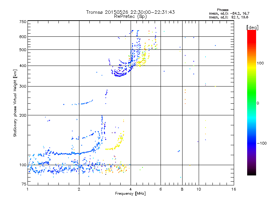The image size is (275, 206).
Task: Click the 16 MHz frequency tick label
Action: coord(234,189)
